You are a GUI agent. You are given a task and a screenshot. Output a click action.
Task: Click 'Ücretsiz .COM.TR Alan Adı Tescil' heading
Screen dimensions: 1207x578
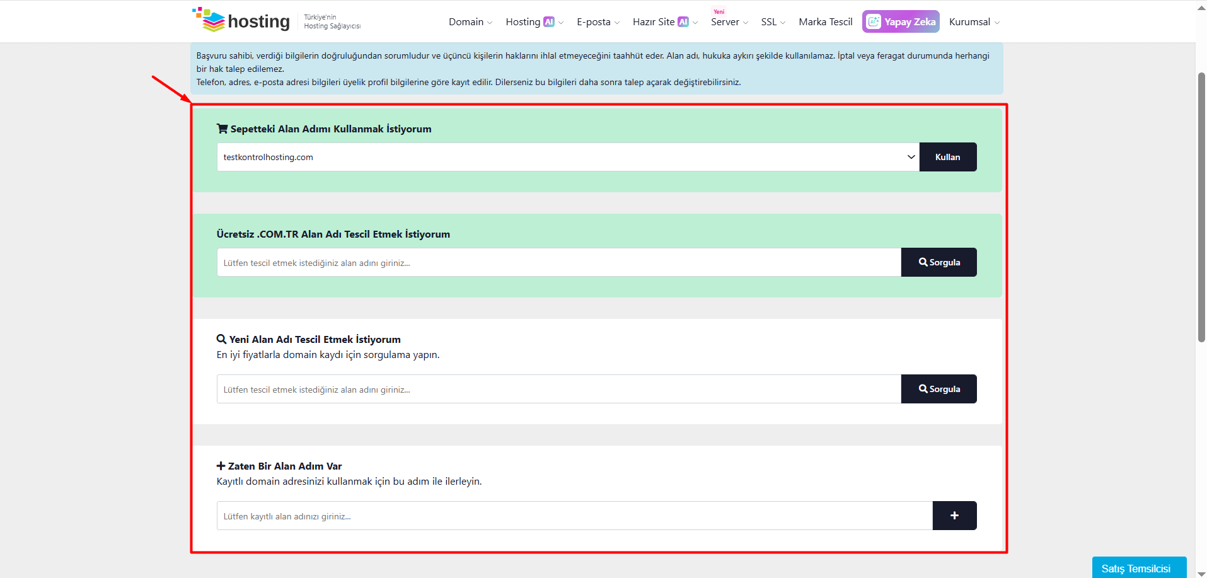coord(333,234)
